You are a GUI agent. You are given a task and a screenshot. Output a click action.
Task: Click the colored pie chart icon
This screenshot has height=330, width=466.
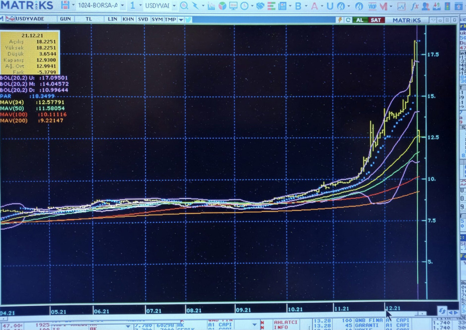pyautogui.click(x=222, y=6)
